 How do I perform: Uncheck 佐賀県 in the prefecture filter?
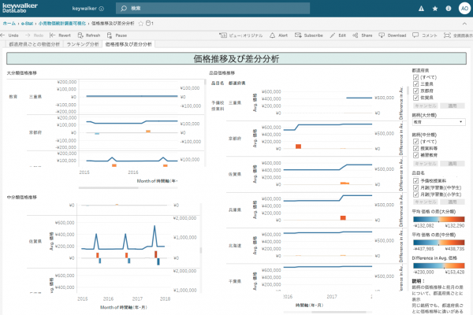pyautogui.click(x=416, y=98)
